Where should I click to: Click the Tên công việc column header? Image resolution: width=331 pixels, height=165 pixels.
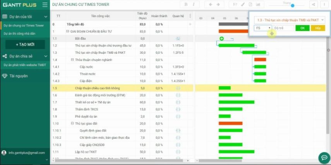click(101, 16)
